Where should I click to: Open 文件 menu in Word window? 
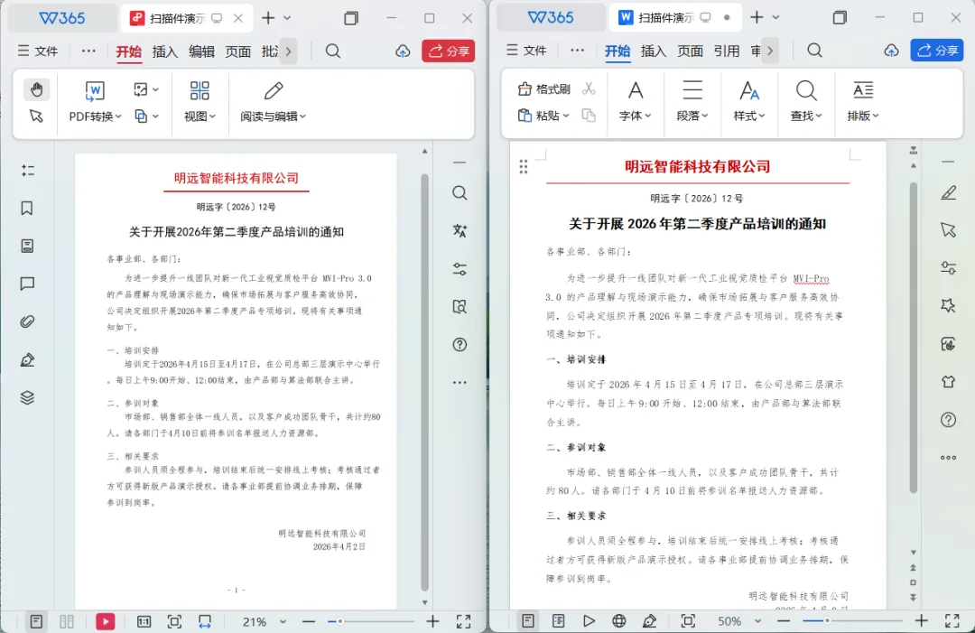tap(526, 51)
